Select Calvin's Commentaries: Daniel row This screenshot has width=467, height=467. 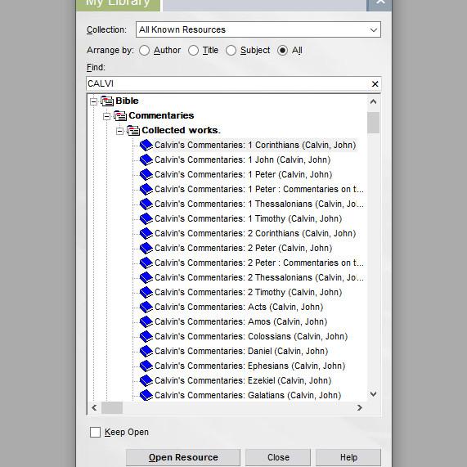pos(241,351)
